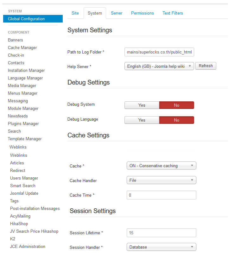Open Contacts component settings
This screenshot has height=253, width=234.
[x=16, y=63]
